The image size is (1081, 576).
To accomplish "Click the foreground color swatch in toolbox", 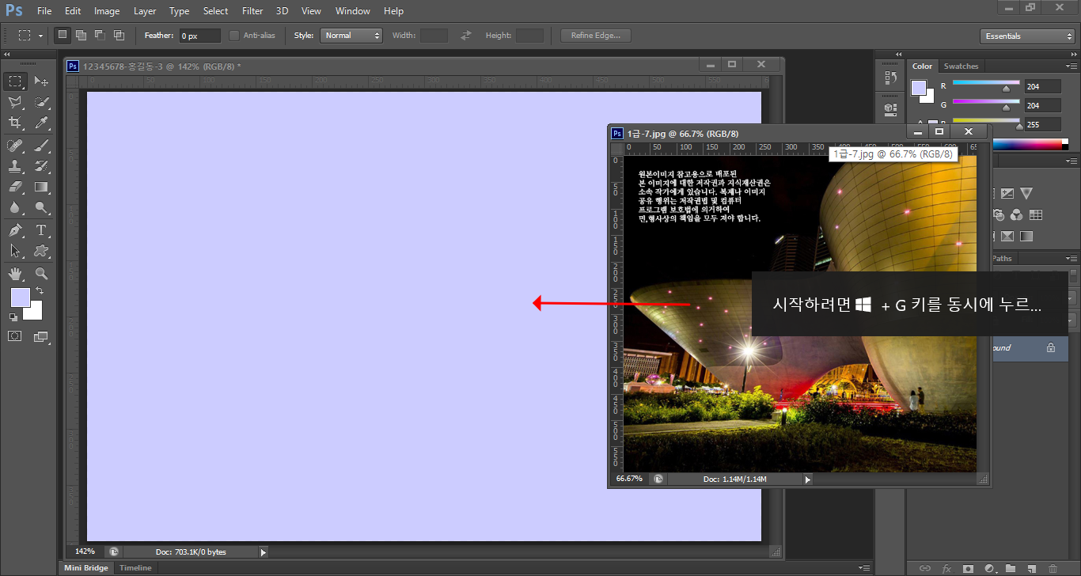I will tap(20, 297).
